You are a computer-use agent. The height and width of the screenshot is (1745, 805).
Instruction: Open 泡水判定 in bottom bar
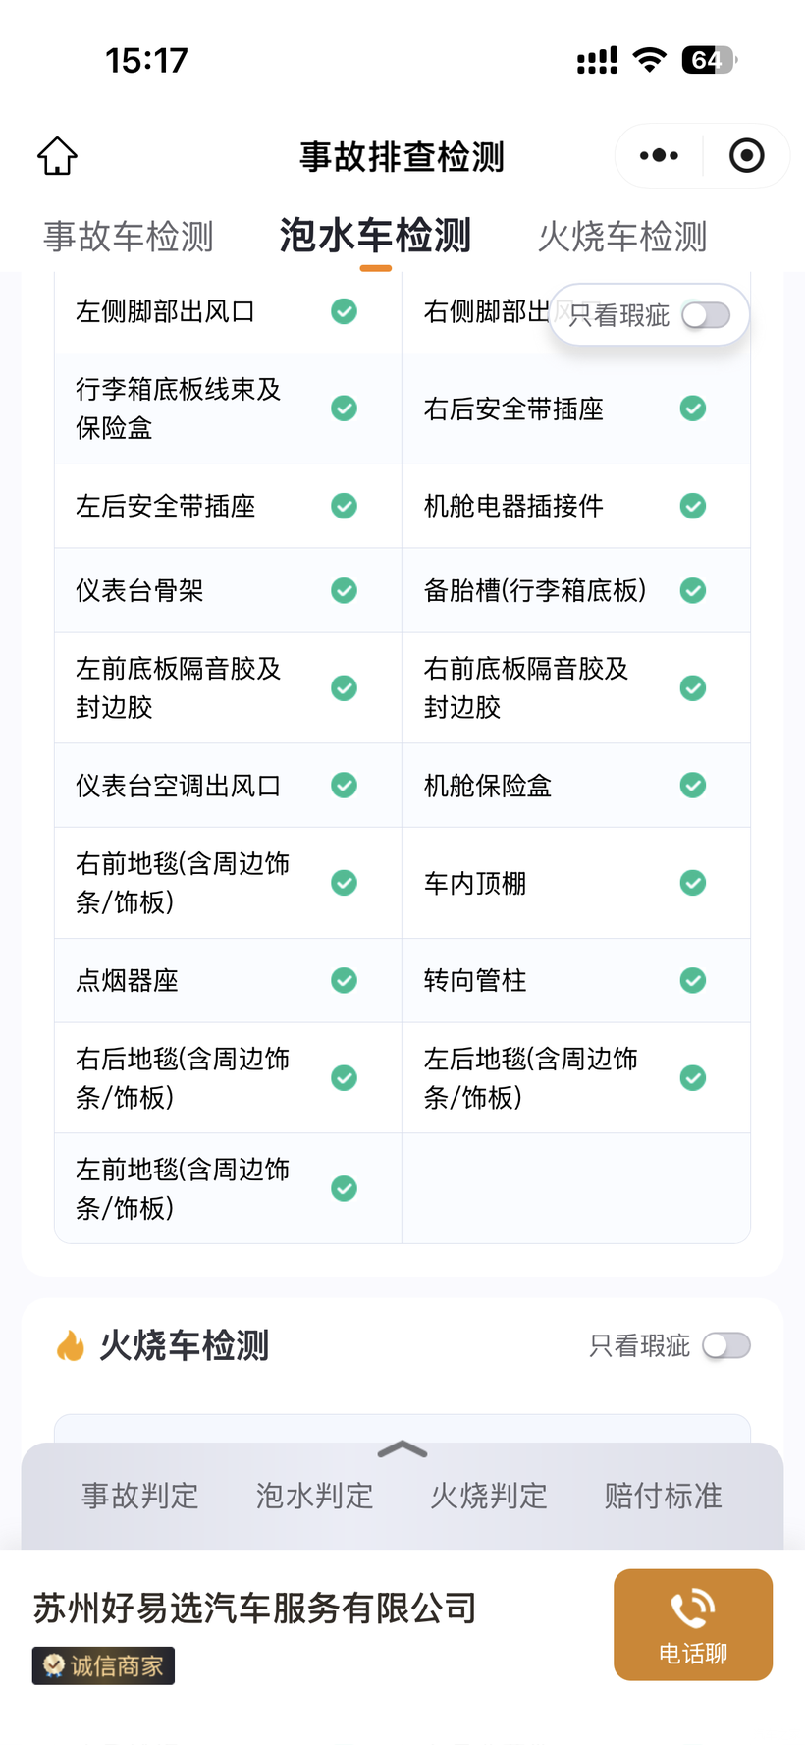click(314, 1496)
